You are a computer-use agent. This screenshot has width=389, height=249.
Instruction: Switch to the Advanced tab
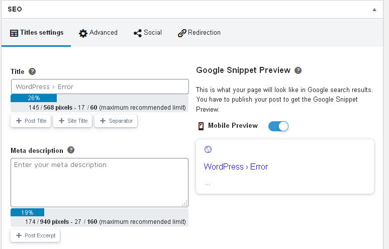click(x=98, y=33)
